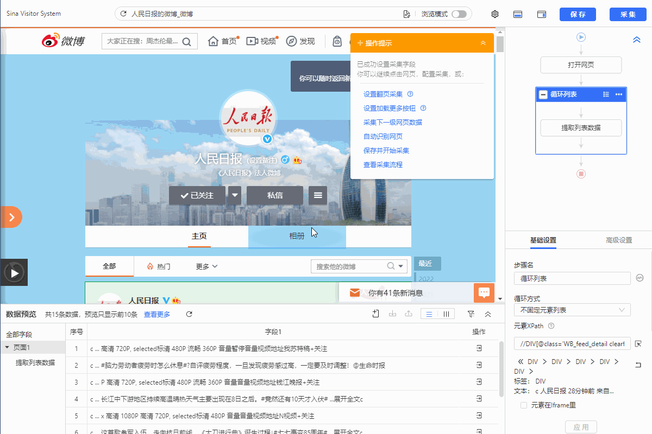Collapse the 循环列表 loop block minus icon
Image resolution: width=652 pixels, height=434 pixels.
point(543,94)
